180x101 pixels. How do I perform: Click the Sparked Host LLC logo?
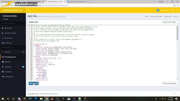point(13,10)
